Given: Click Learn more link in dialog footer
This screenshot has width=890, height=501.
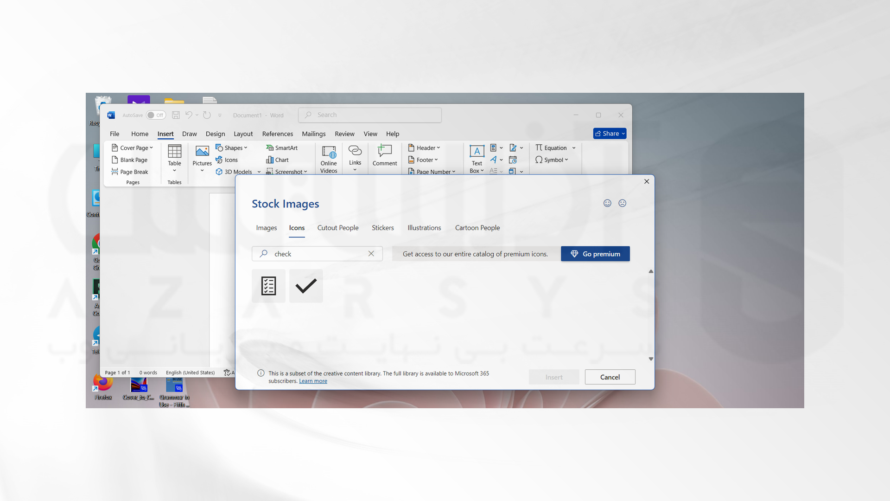Looking at the screenshot, I should click(x=312, y=380).
